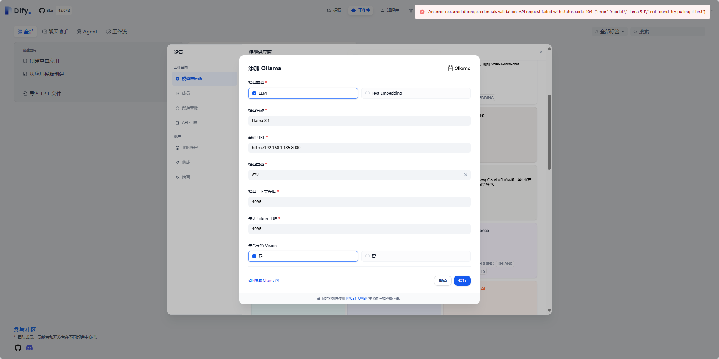Image resolution: width=719 pixels, height=359 pixels.
Task: Click the 42,042 star count badge
Action: pos(64,11)
